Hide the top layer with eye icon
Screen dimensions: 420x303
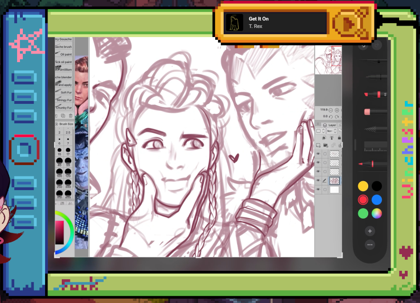click(318, 154)
